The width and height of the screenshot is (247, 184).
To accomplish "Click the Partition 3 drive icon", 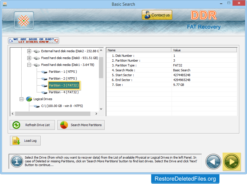I will click(x=44, y=86).
